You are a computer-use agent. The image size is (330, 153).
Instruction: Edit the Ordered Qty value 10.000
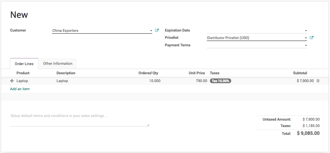(x=155, y=81)
